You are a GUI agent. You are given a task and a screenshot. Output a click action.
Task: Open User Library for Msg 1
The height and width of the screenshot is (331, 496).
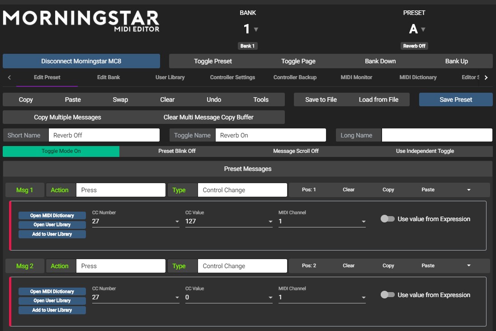point(52,225)
